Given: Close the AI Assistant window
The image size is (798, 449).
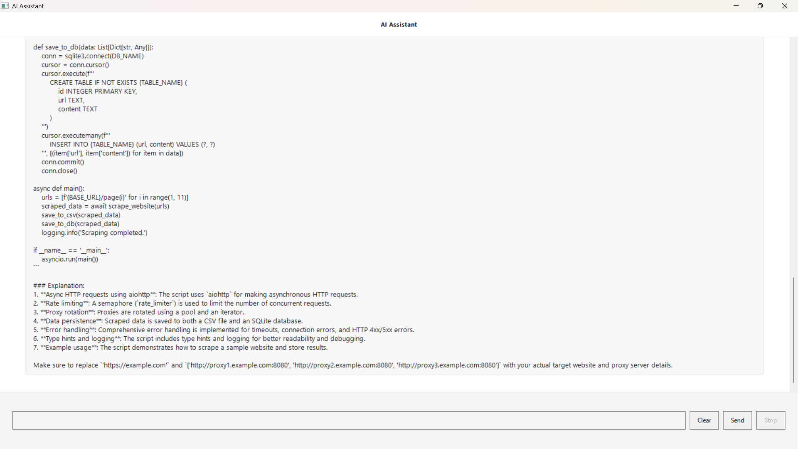Looking at the screenshot, I should tap(785, 6).
